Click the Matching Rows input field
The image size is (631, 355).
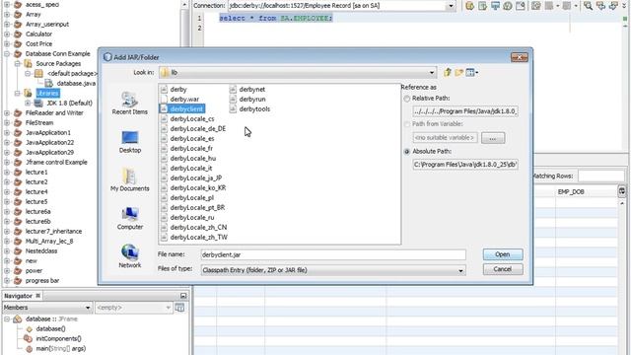tap(600, 176)
